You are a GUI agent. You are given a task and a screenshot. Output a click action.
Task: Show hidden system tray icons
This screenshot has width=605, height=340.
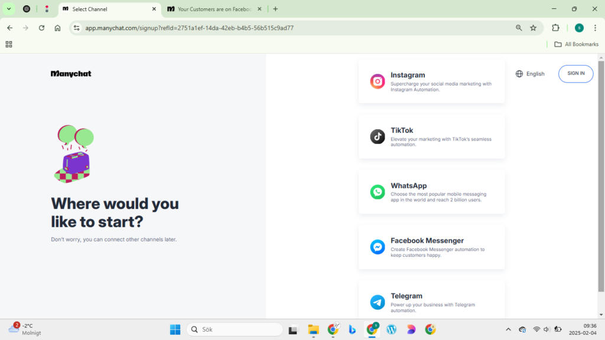coord(508,329)
